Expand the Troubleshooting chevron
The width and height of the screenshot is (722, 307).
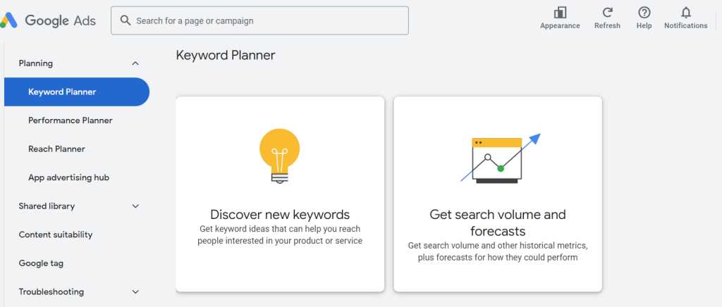click(135, 292)
